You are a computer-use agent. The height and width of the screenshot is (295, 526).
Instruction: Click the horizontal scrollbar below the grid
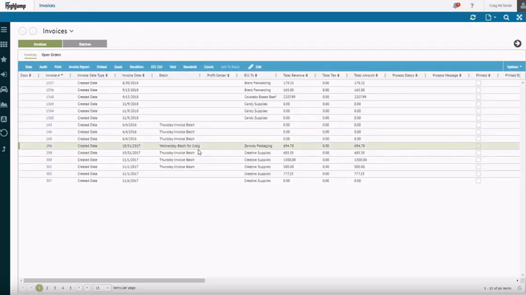(x=112, y=280)
